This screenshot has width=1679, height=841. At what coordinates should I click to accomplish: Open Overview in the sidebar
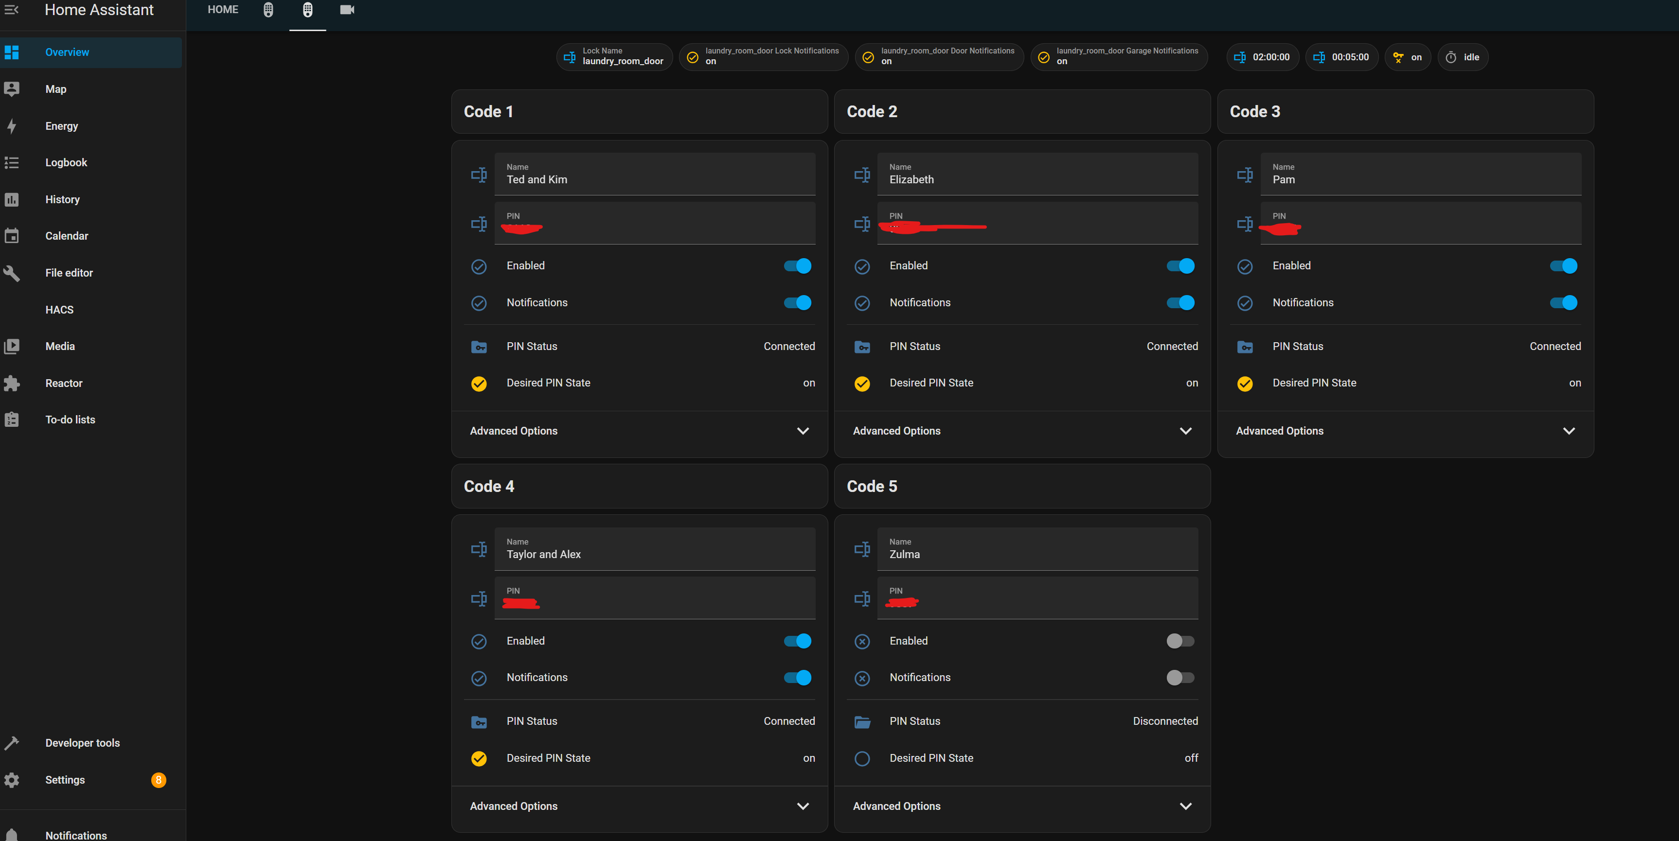point(91,52)
